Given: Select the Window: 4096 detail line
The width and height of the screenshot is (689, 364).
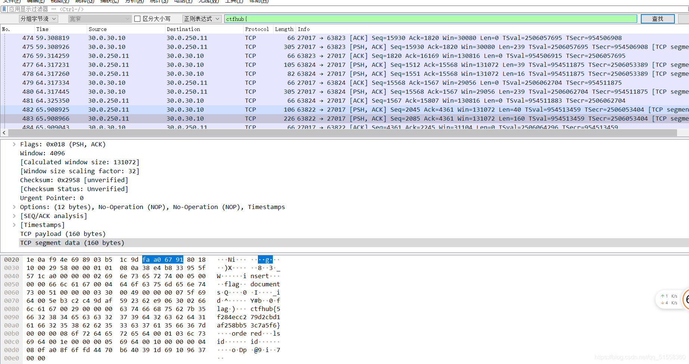Looking at the screenshot, I should pyautogui.click(x=43, y=153).
